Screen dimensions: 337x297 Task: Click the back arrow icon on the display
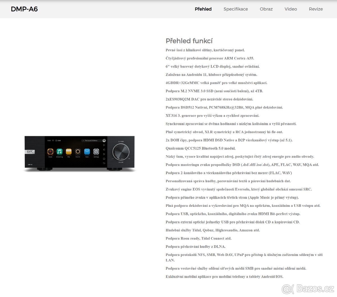click(x=104, y=163)
